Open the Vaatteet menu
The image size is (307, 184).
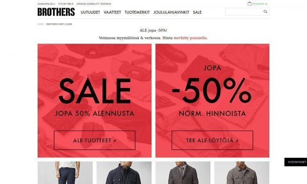click(x=112, y=12)
